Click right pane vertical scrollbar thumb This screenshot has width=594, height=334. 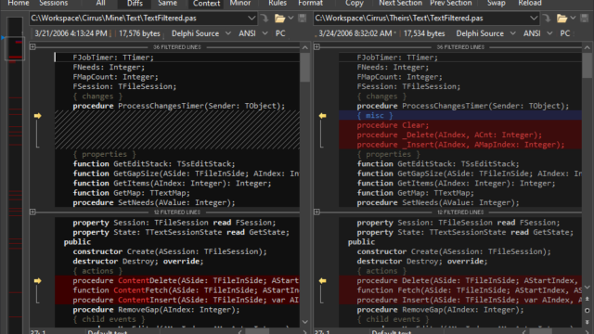(587, 65)
